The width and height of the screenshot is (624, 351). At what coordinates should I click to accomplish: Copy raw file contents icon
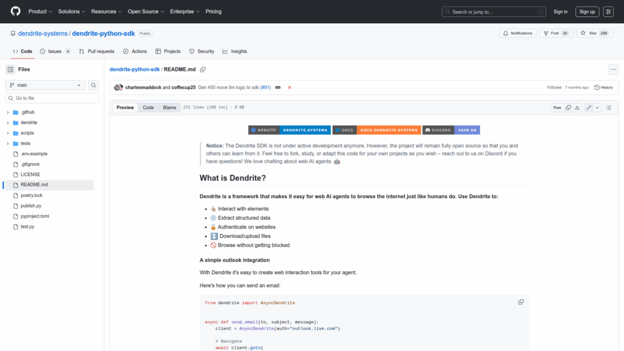point(568,107)
